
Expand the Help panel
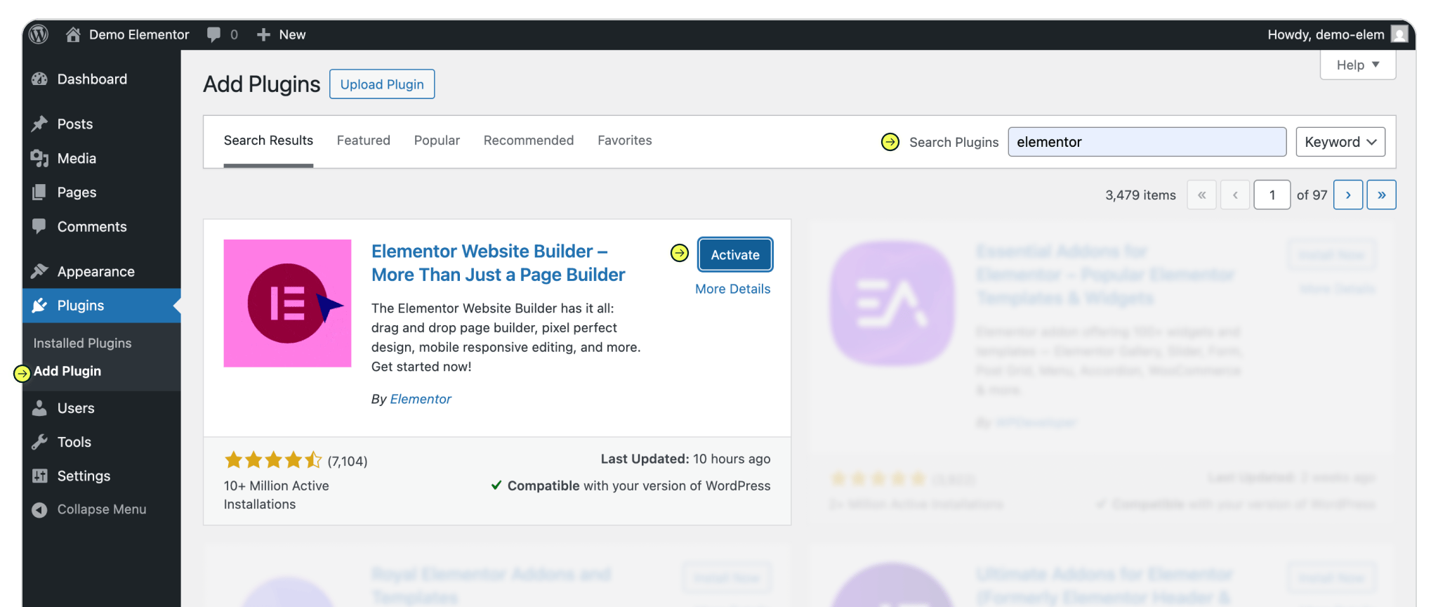point(1358,65)
